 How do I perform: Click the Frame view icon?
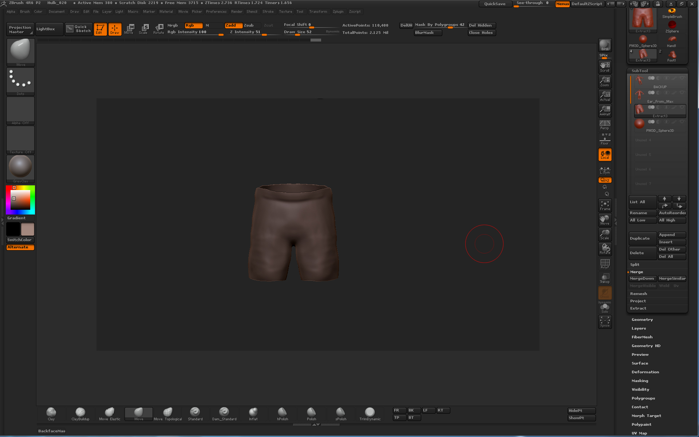point(605,205)
